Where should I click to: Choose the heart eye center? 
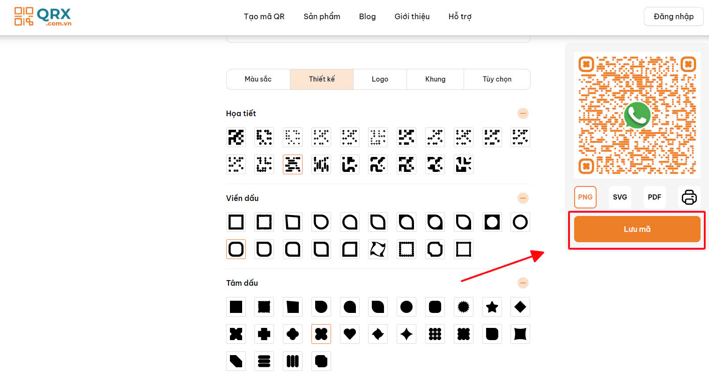point(350,334)
